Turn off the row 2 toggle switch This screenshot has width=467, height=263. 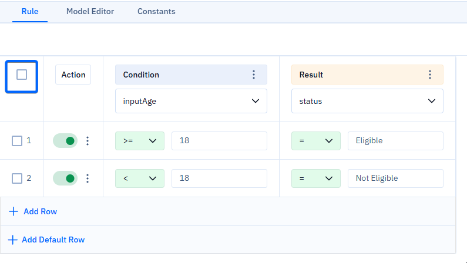(x=65, y=178)
